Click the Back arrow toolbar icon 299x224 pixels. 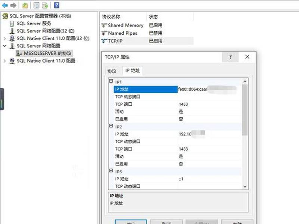[5, 5]
